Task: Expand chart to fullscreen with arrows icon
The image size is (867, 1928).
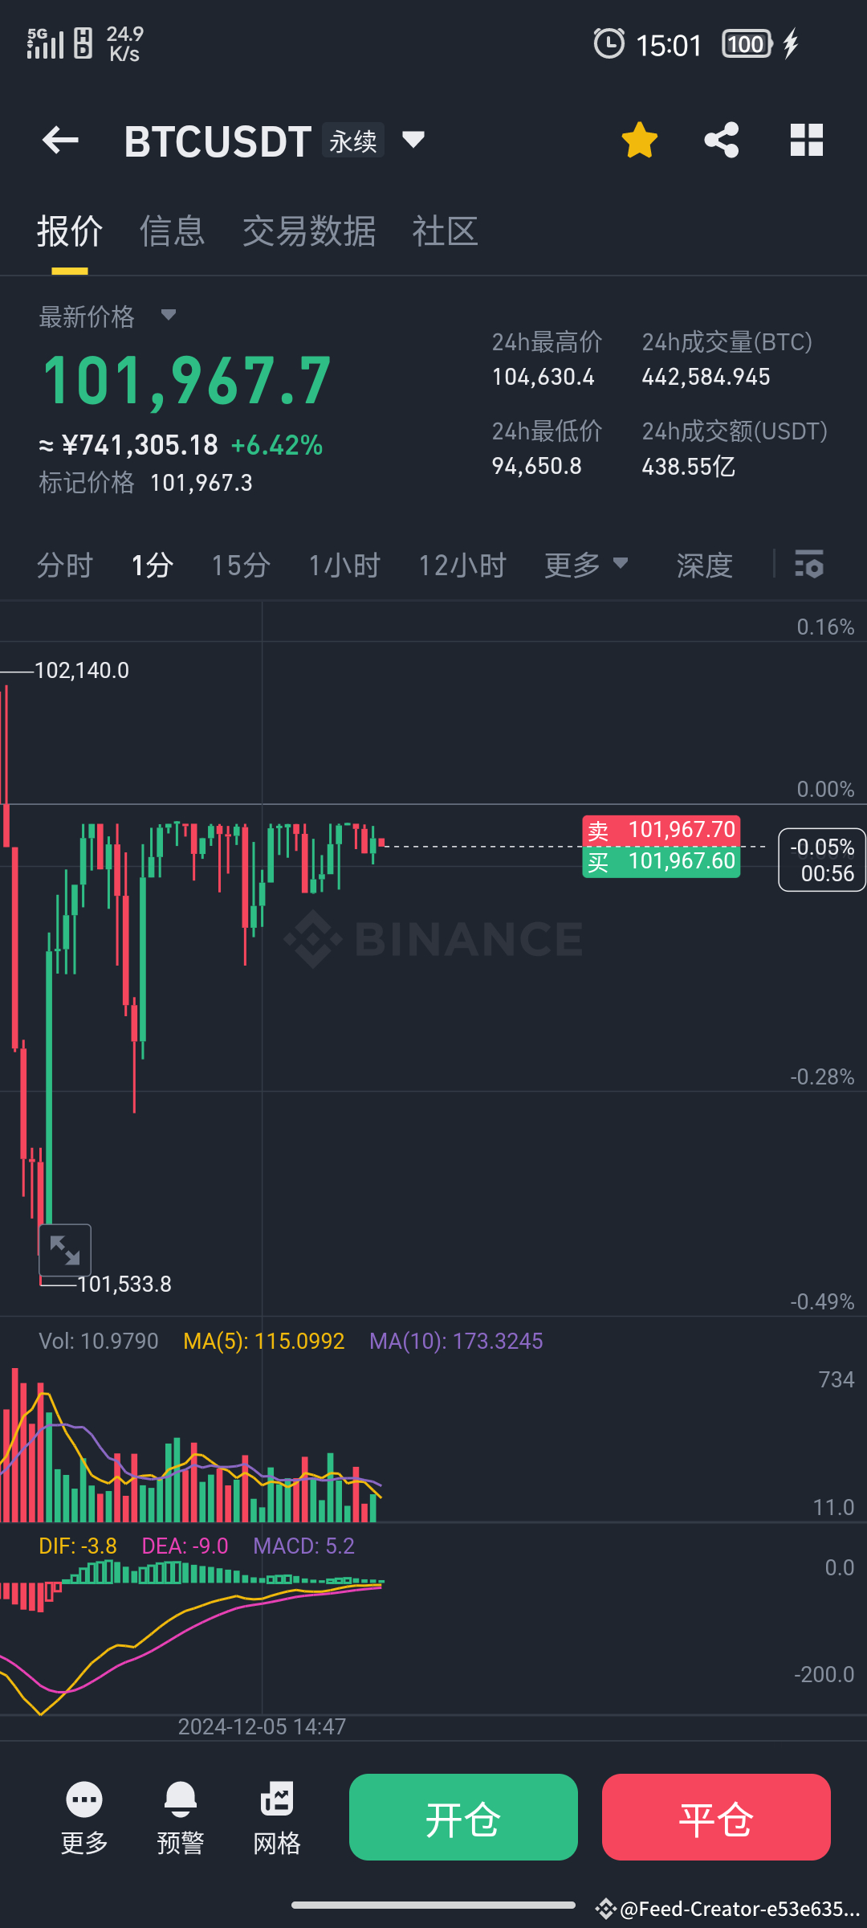Action: [65, 1250]
